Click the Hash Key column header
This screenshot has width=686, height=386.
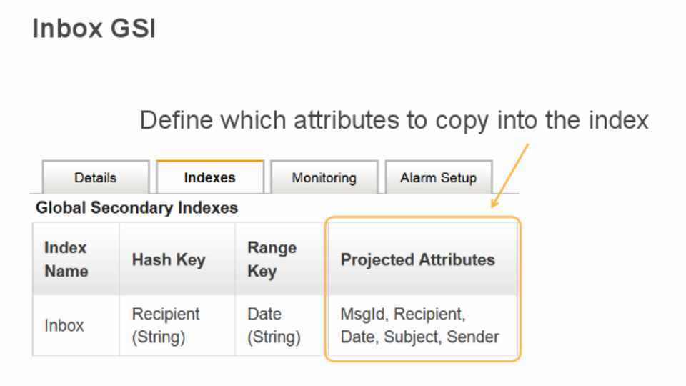tap(168, 259)
